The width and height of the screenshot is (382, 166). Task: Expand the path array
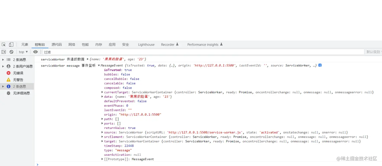pyautogui.click(x=102, y=119)
